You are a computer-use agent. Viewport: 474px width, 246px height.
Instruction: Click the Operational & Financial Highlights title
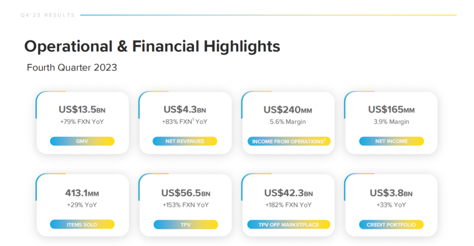click(x=152, y=47)
